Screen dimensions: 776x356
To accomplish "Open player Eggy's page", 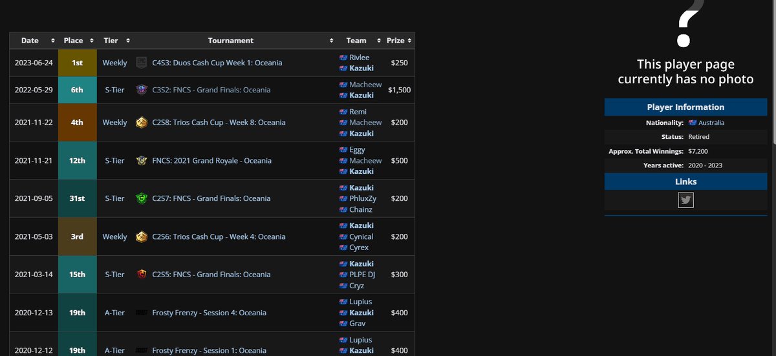I will tap(357, 150).
